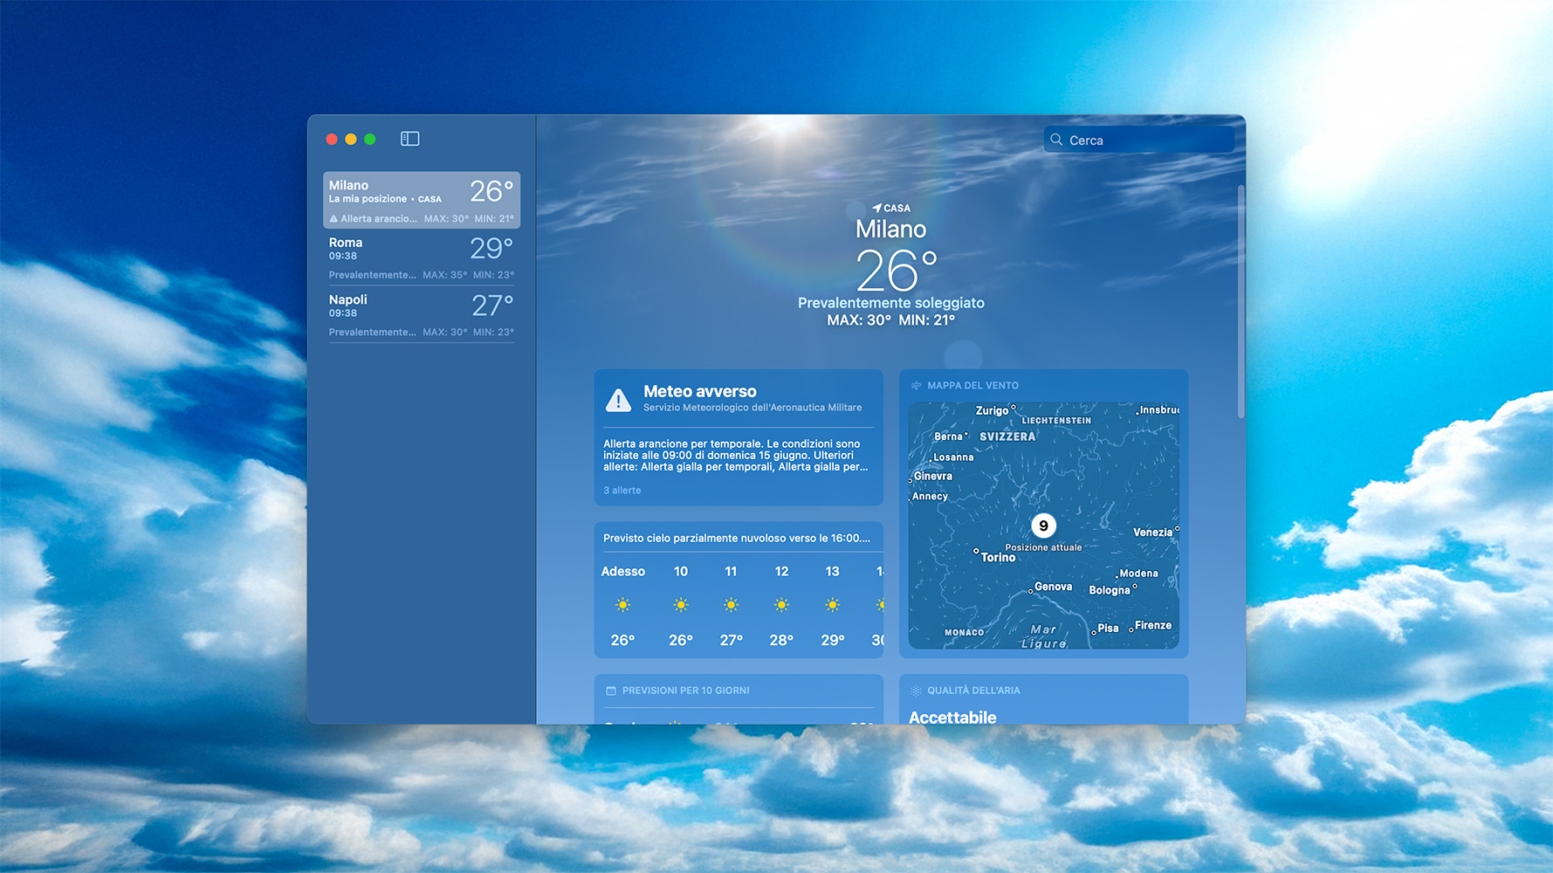Click the sunny icon for the 13:00 forecast
Screen dimensions: 1553x873
[830, 604]
